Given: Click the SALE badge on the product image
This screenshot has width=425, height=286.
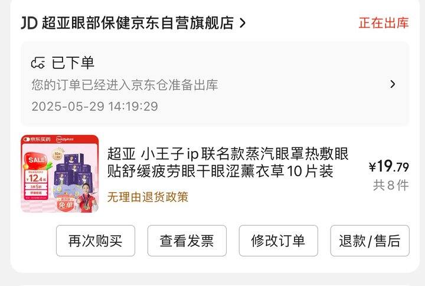Looking at the screenshot, I should tap(37, 160).
